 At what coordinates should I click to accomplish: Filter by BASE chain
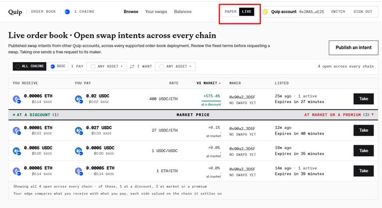[58, 66]
